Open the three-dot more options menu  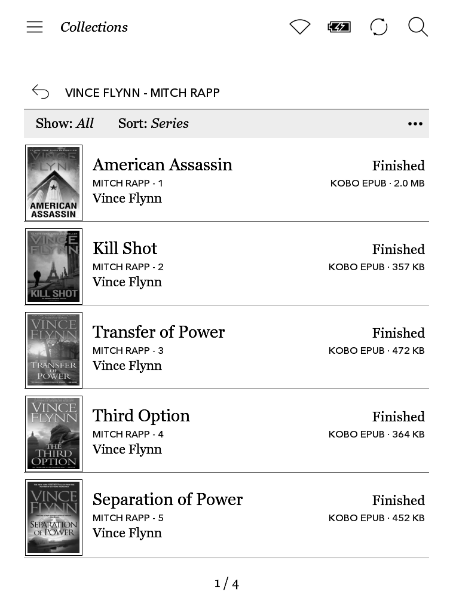point(415,124)
